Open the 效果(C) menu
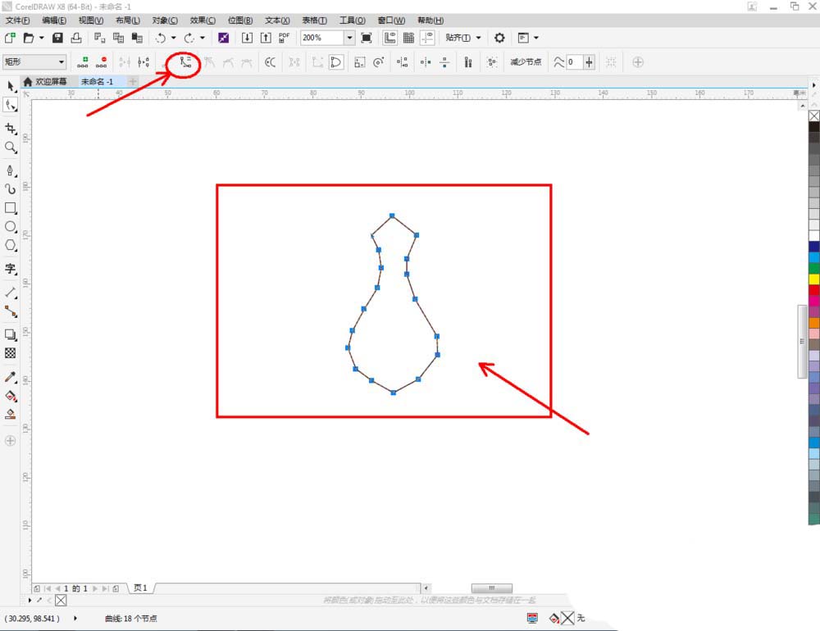 (203, 20)
